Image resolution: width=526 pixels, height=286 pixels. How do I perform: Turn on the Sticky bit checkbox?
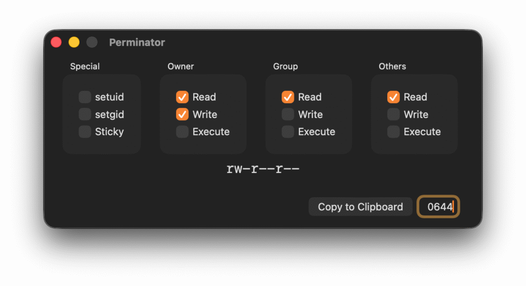[x=85, y=132]
